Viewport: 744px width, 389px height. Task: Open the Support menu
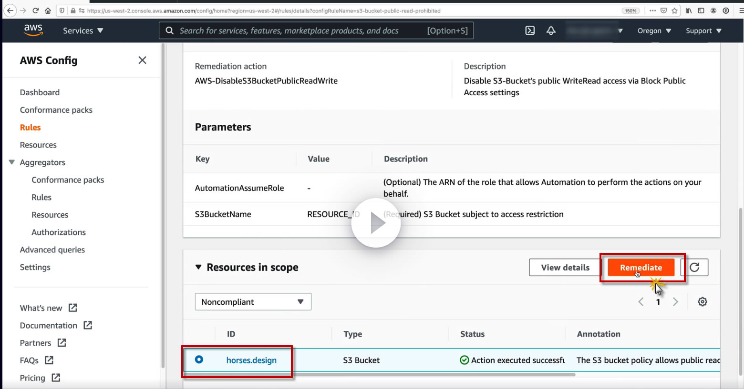tap(703, 31)
